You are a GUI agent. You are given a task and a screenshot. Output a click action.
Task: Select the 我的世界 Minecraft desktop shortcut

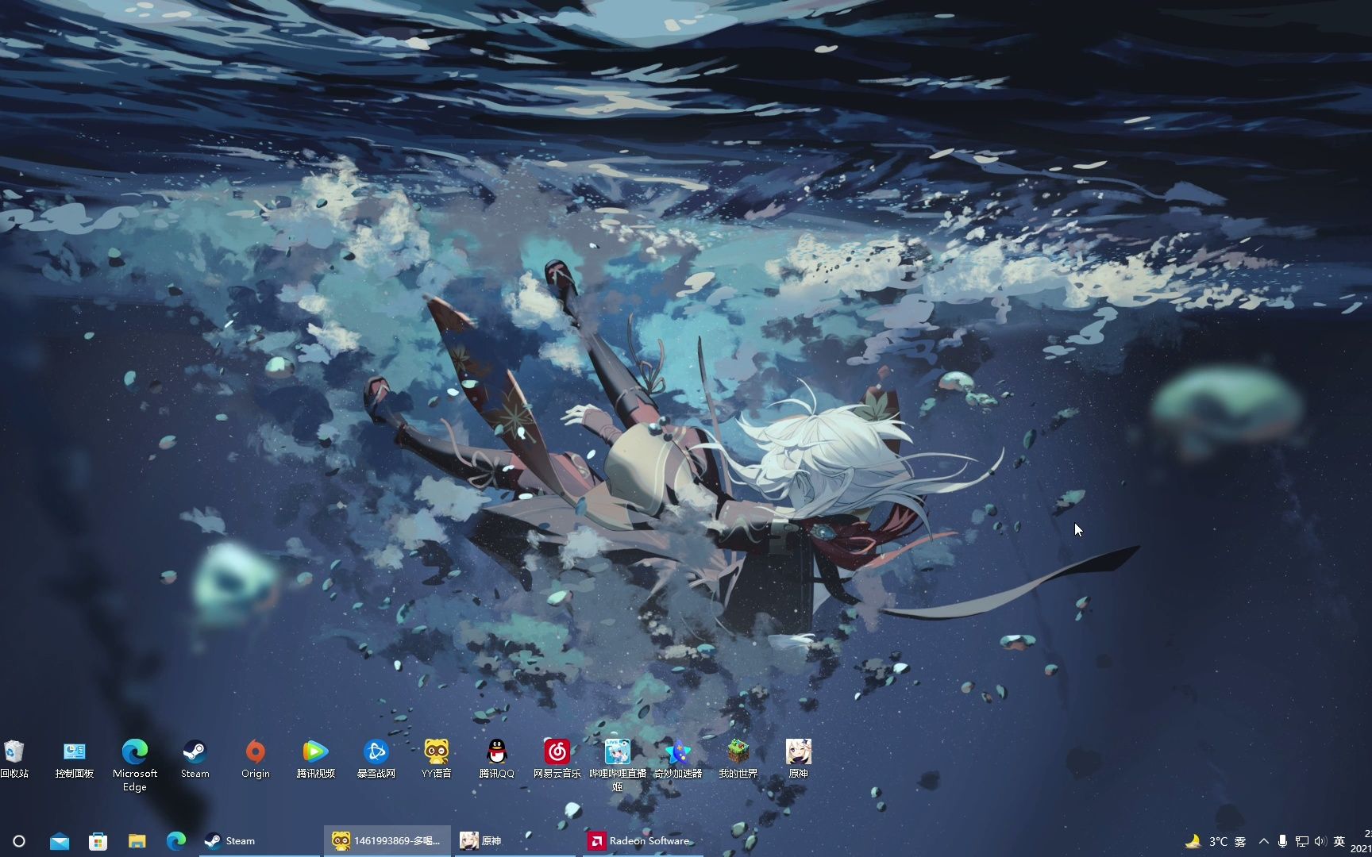click(738, 759)
